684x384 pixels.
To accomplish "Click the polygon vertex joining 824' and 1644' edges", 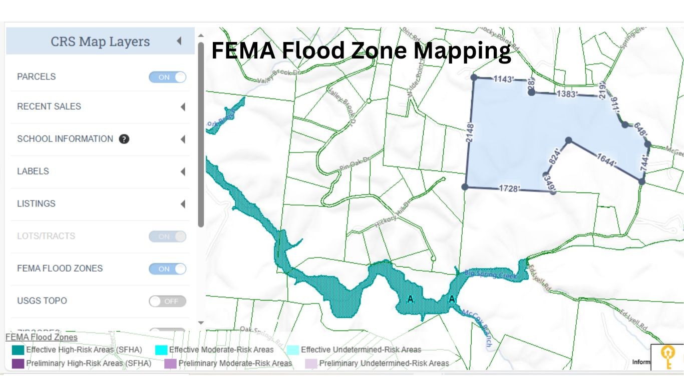I will (568, 140).
